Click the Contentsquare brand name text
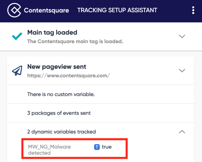Viewport: 202px width, 162px height. (x=46, y=11)
